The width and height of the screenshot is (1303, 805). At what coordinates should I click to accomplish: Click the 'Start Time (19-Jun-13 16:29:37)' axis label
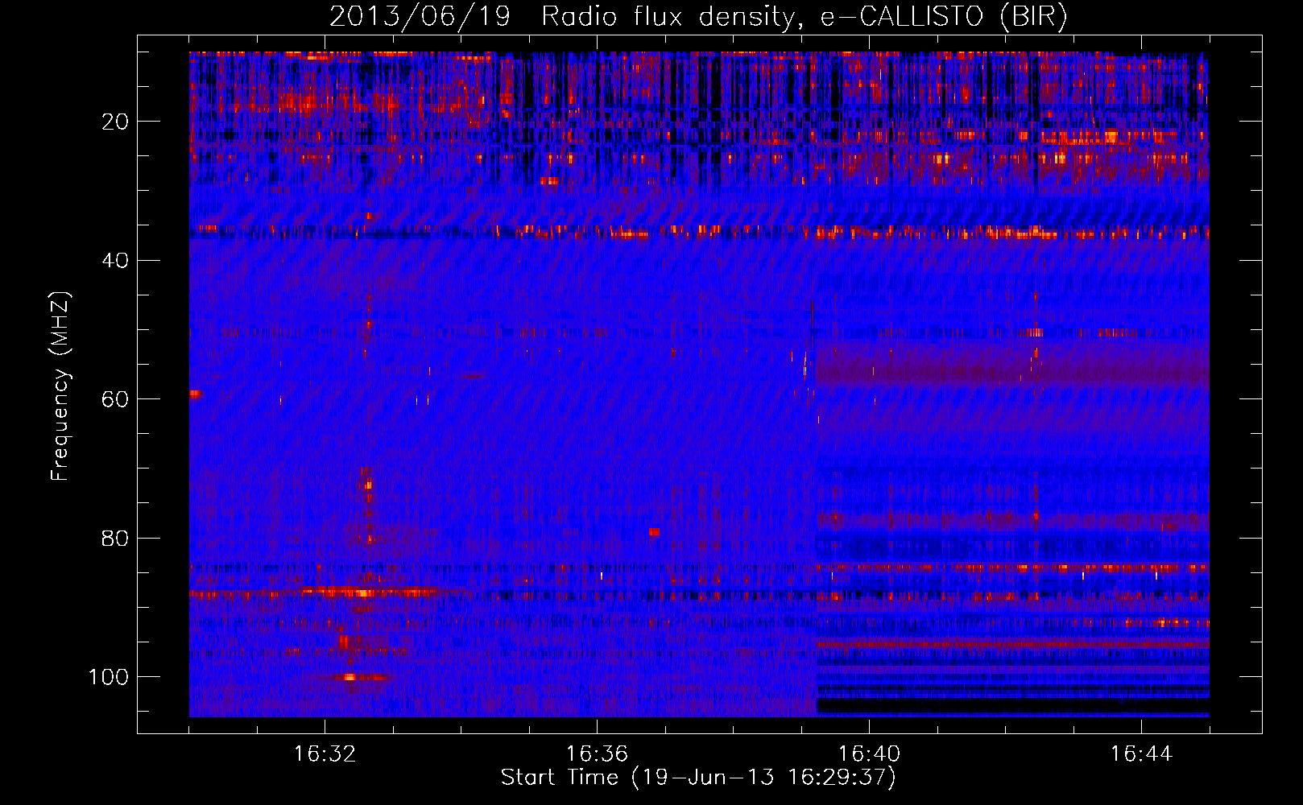698,778
